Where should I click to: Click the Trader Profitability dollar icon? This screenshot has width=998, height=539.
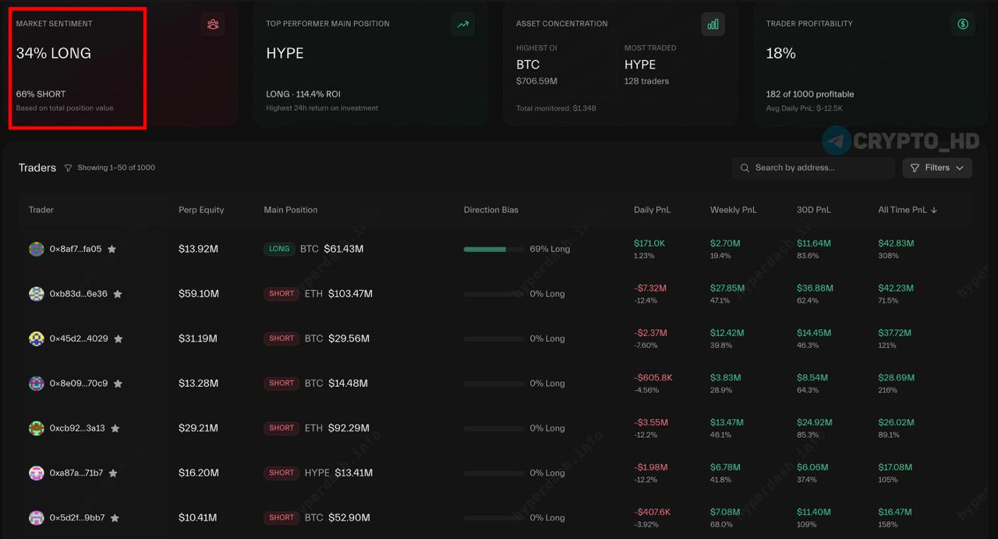963,24
